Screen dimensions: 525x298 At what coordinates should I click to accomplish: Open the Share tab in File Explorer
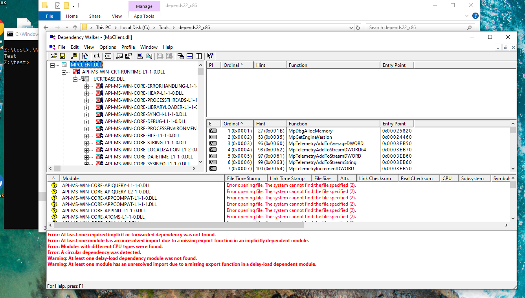click(95, 16)
